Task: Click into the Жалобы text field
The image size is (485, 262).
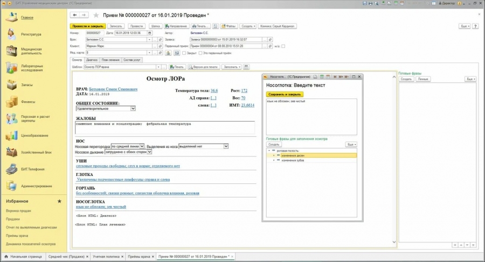Action: pyautogui.click(x=165, y=128)
